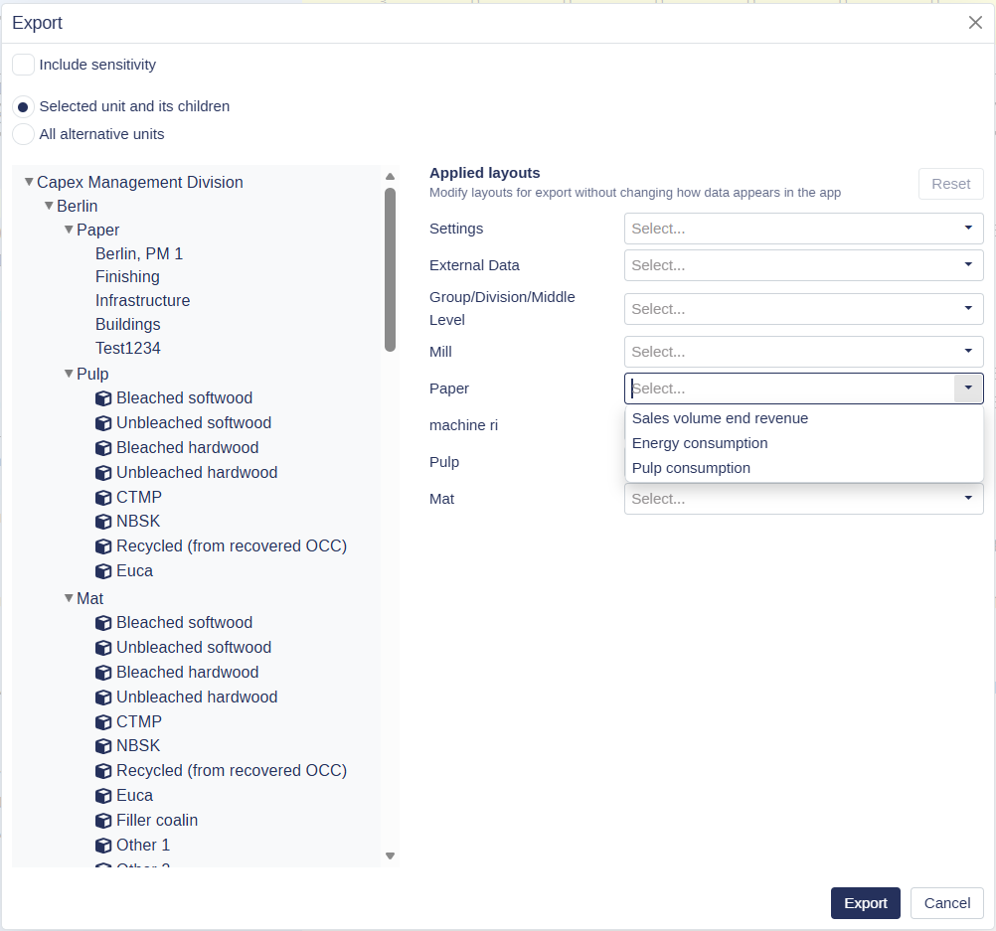Pick 'Energy consumption' from the list
The height and width of the screenshot is (931, 996).
(700, 443)
